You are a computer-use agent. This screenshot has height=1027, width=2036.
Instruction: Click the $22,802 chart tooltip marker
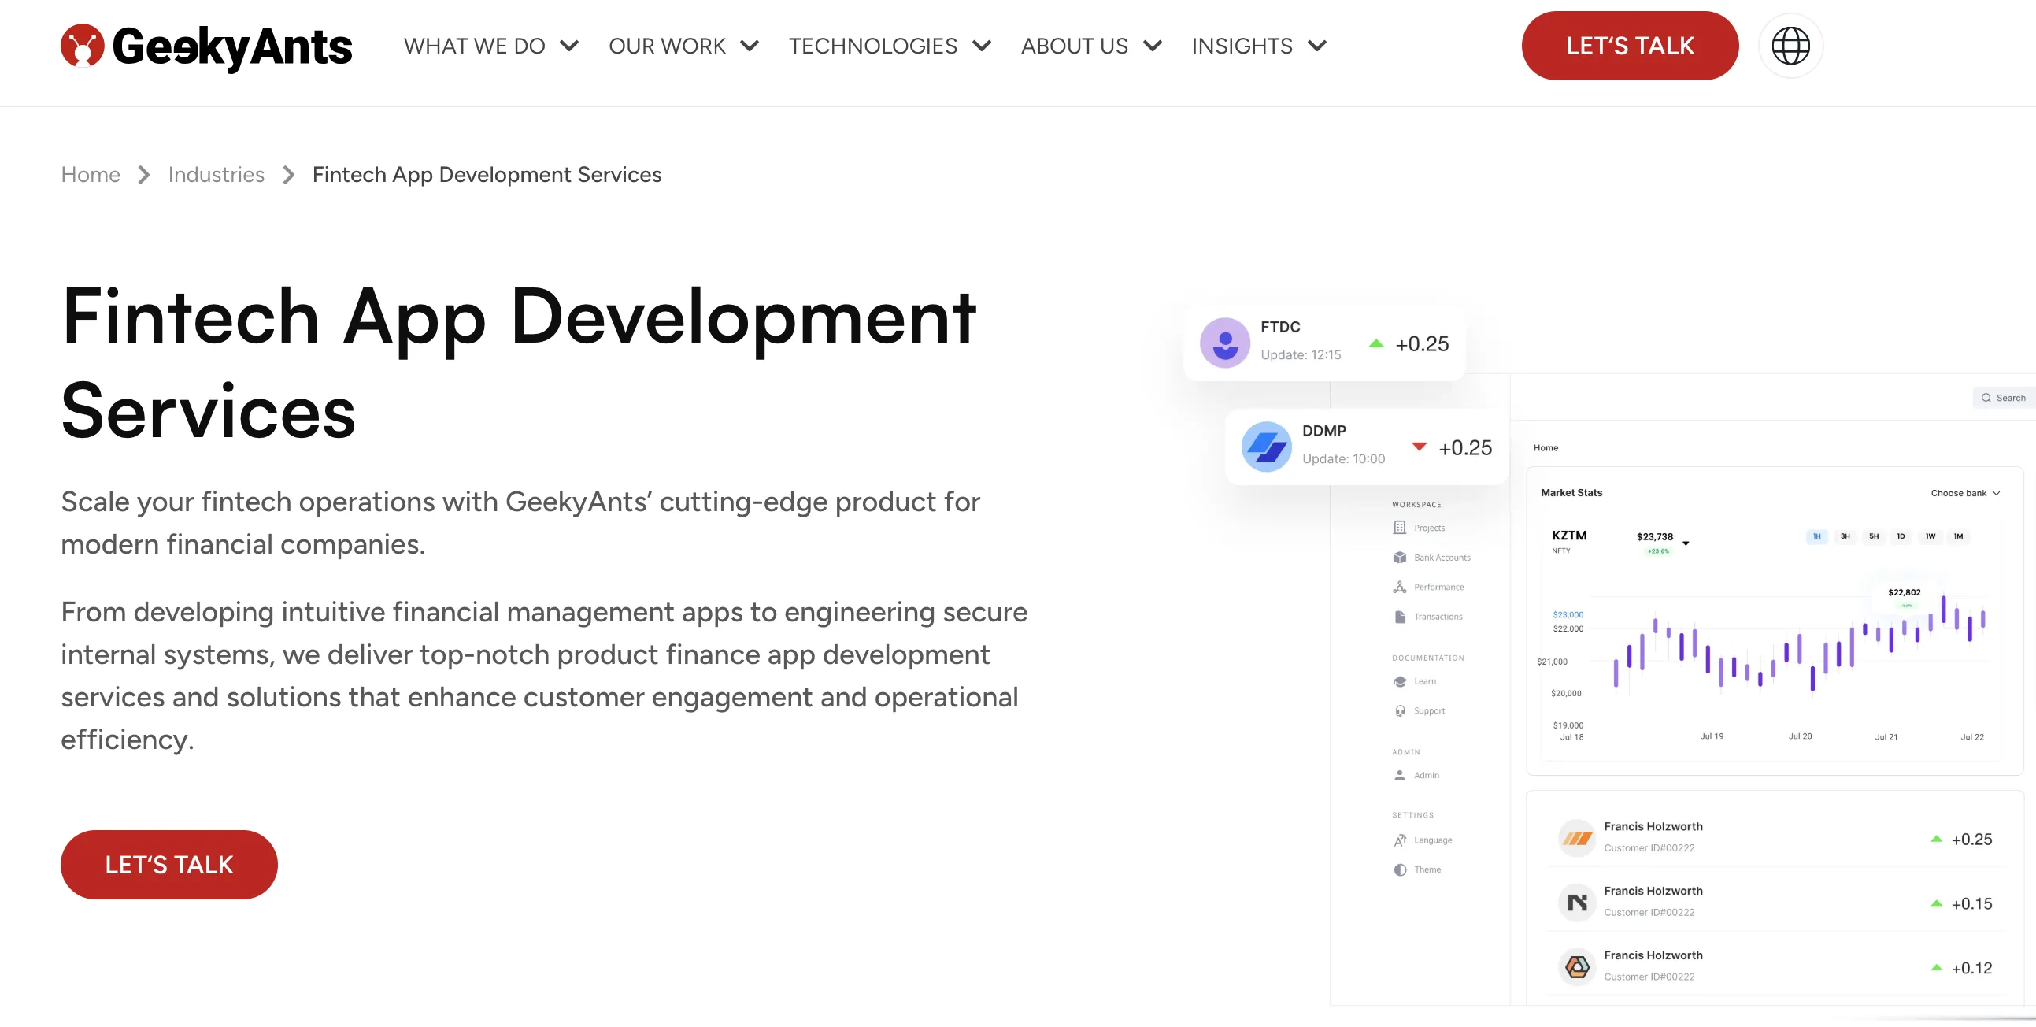[x=1904, y=597]
